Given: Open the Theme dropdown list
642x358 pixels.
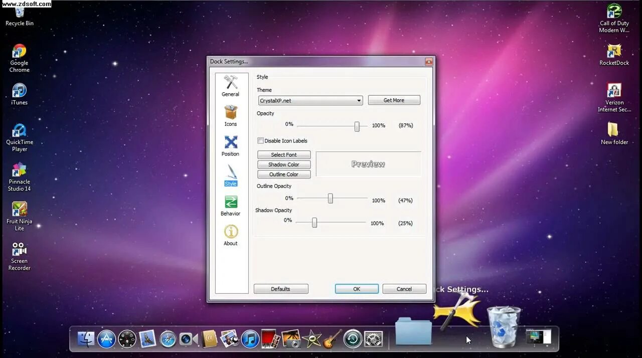Looking at the screenshot, I should pos(359,100).
